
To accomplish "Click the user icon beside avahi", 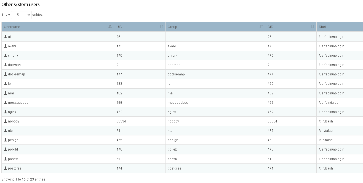I will [6, 46].
